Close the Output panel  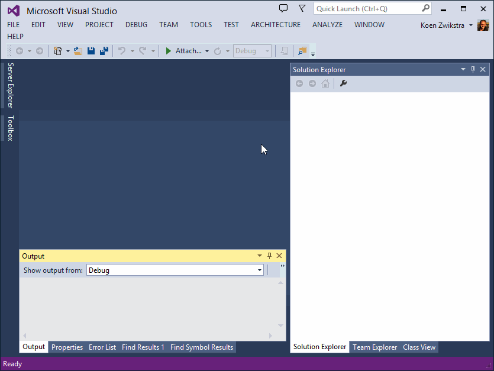tap(279, 256)
